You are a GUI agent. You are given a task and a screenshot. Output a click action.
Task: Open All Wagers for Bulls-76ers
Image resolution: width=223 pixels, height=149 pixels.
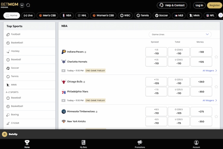[210, 101]
